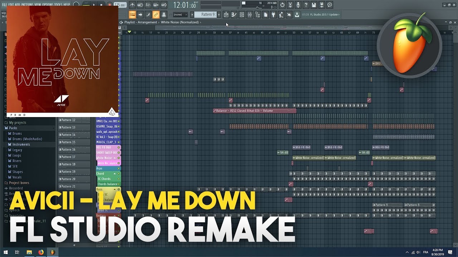Mute the Arps track
This screenshot has width=458, height=257.
pos(119,168)
